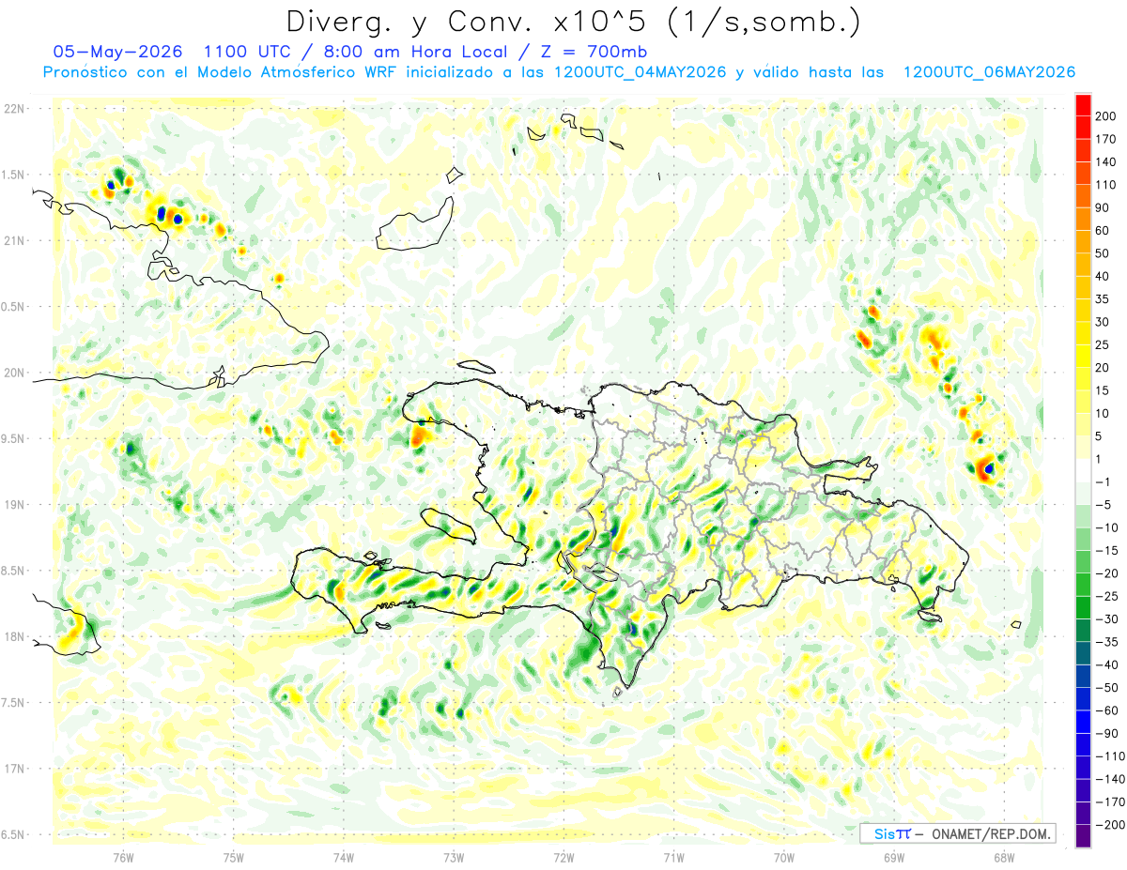Click the 22N latitude axis label
The height and width of the screenshot is (870, 1127).
pos(15,108)
